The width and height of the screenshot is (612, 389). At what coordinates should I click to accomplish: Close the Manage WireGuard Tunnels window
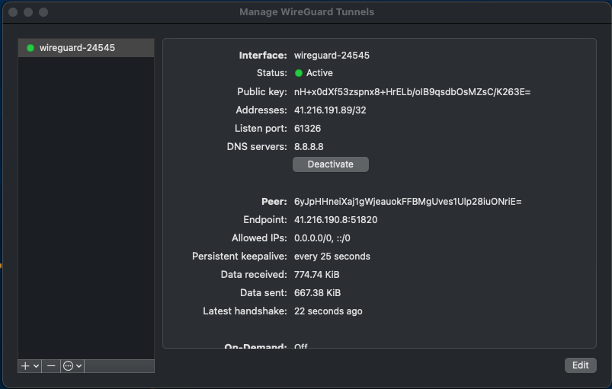tap(13, 12)
